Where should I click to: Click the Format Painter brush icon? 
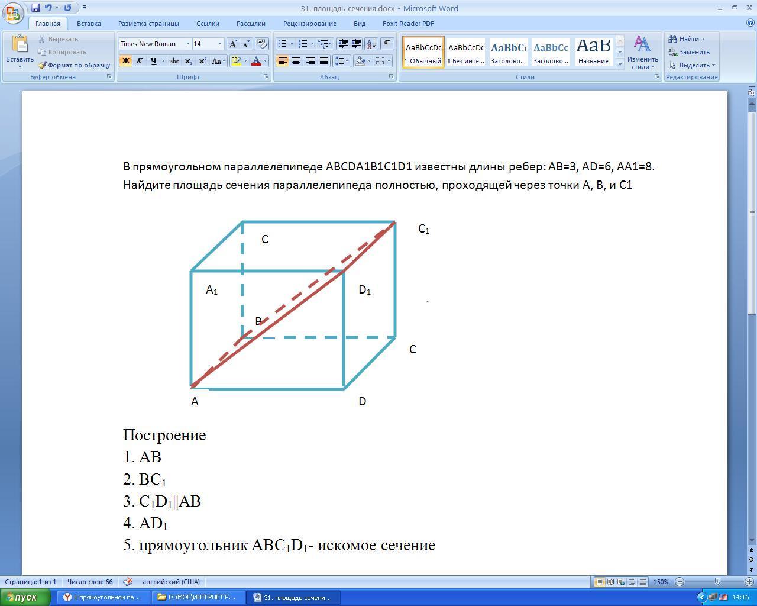pyautogui.click(x=42, y=65)
